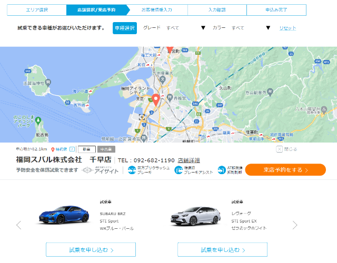Select the 入力確認 step
337x263 pixels.
point(217,10)
